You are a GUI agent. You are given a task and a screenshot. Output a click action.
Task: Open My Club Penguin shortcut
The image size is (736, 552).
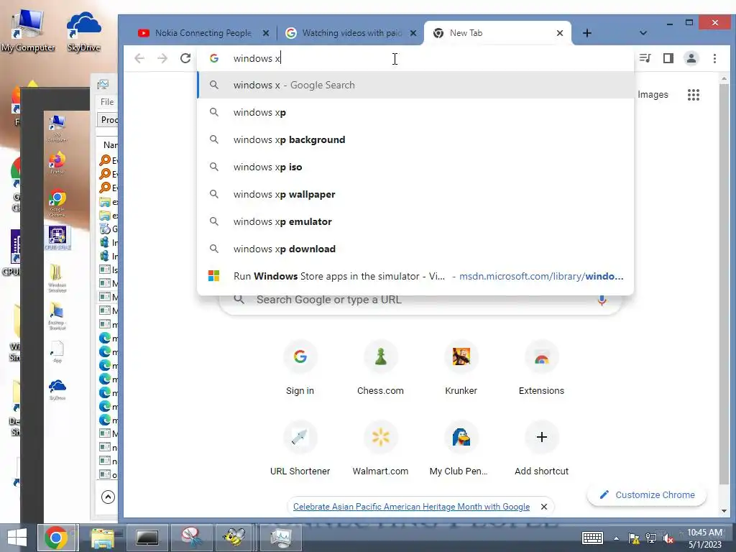click(461, 448)
